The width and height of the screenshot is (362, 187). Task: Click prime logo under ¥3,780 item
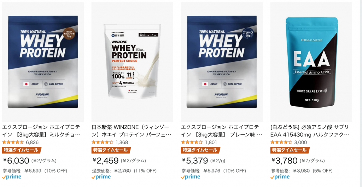(280, 177)
